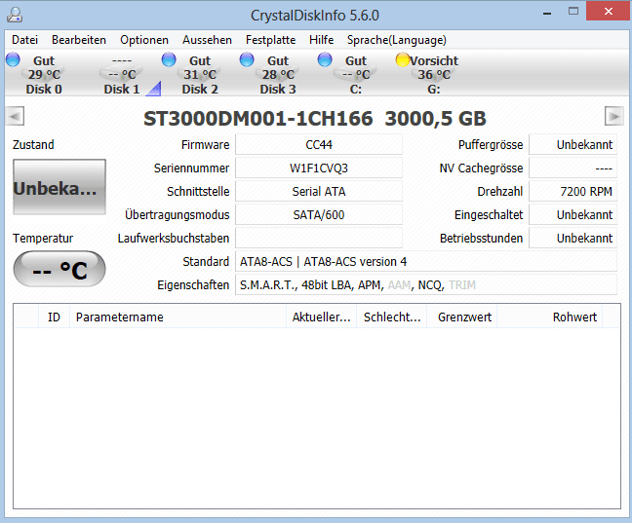Click the Vorsicht status text for G:
This screenshot has height=523, width=632.
coord(434,60)
